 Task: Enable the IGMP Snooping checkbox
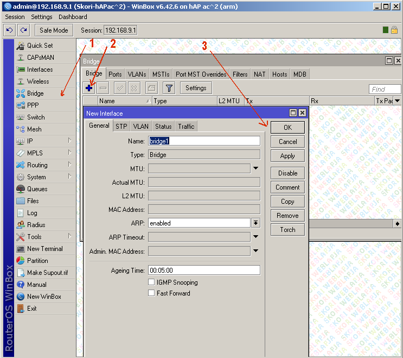(151, 282)
